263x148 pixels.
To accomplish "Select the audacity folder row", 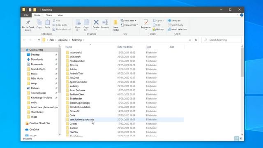I will click(74, 86).
